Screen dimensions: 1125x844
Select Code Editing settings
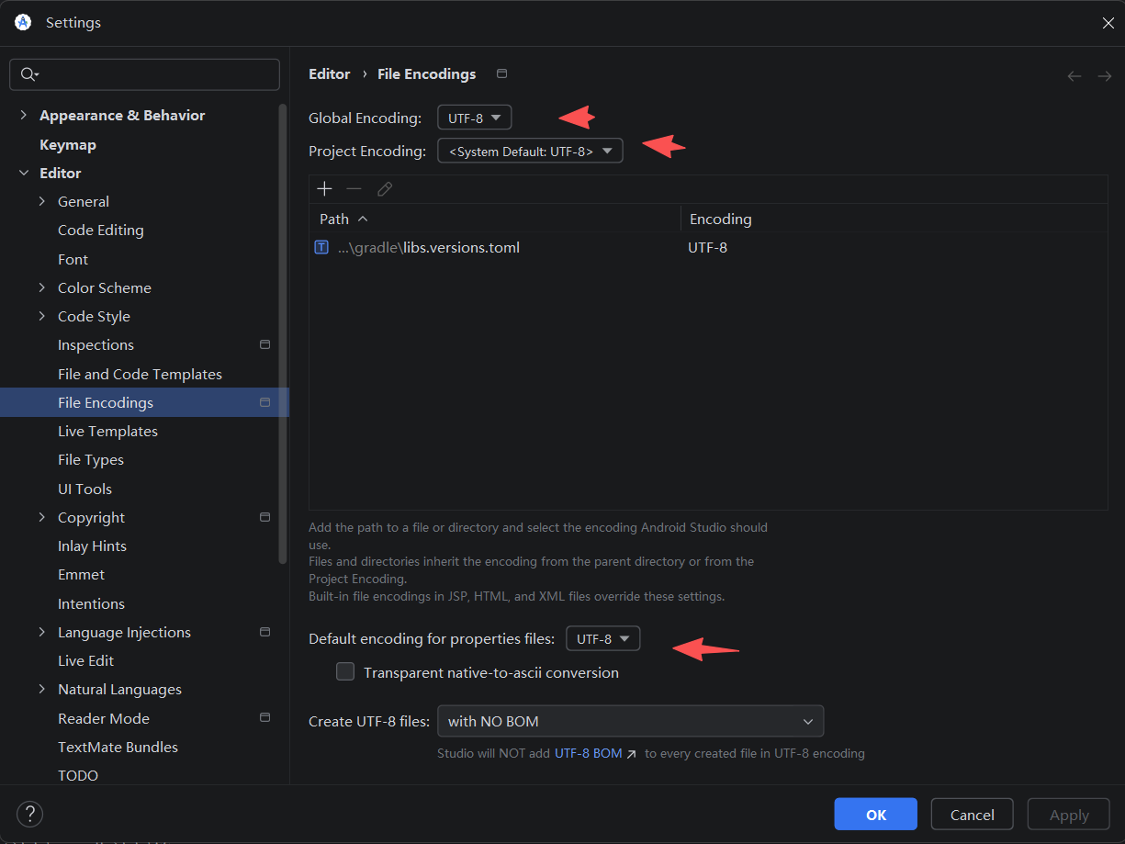click(x=101, y=230)
